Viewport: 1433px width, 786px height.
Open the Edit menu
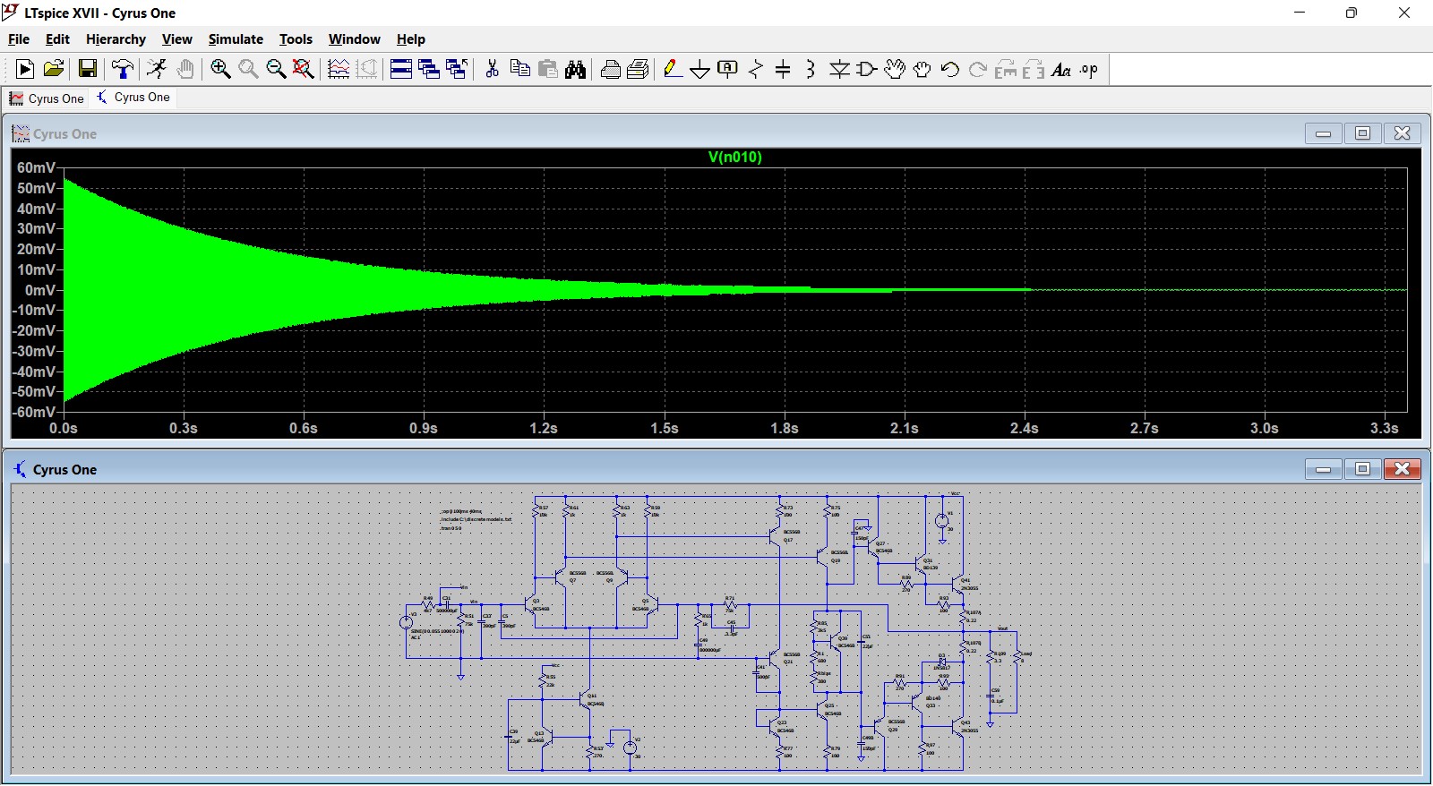click(57, 39)
